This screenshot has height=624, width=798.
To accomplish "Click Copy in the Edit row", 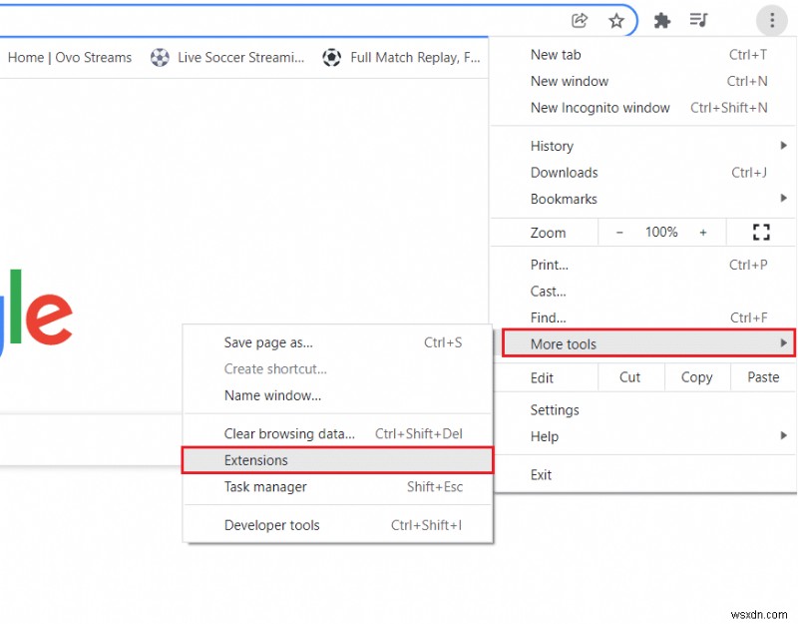I will pos(696,377).
